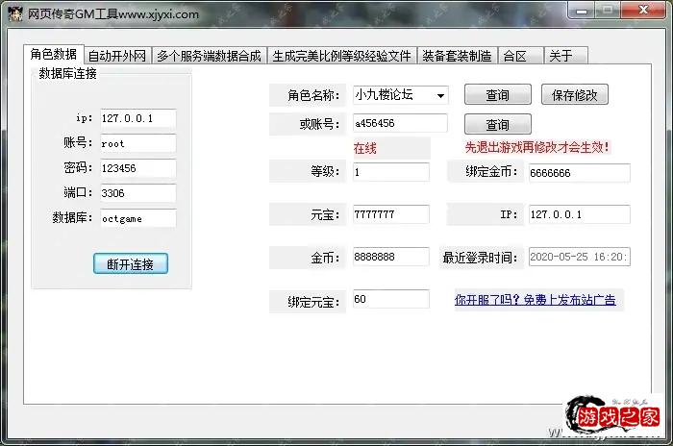Click the 元宝 field showing 7777777
Screen dimensions: 673x446
click(391, 214)
